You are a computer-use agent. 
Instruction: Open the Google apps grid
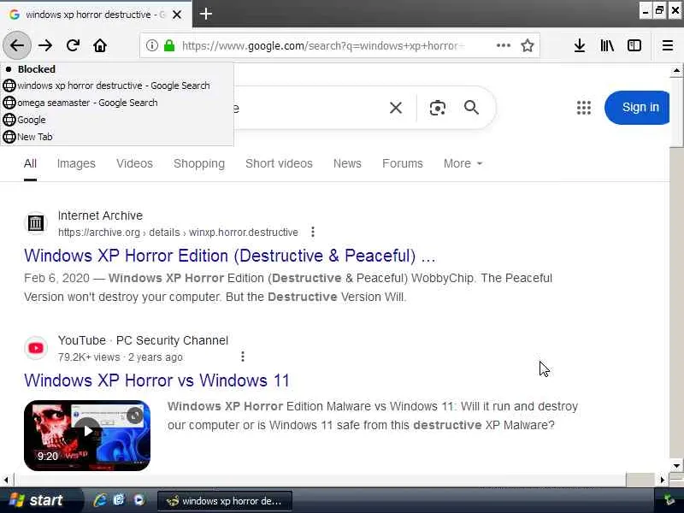pyautogui.click(x=584, y=108)
